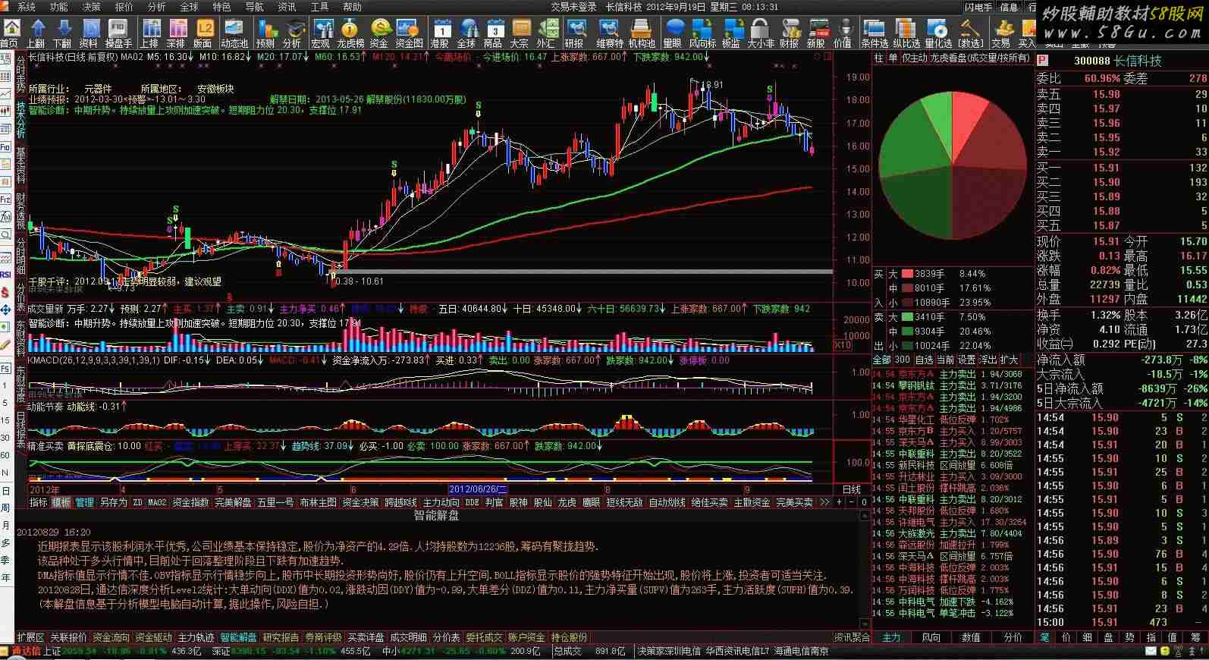Open the 研报 research report icon
This screenshot has width=1209, height=660.
(x=575, y=33)
